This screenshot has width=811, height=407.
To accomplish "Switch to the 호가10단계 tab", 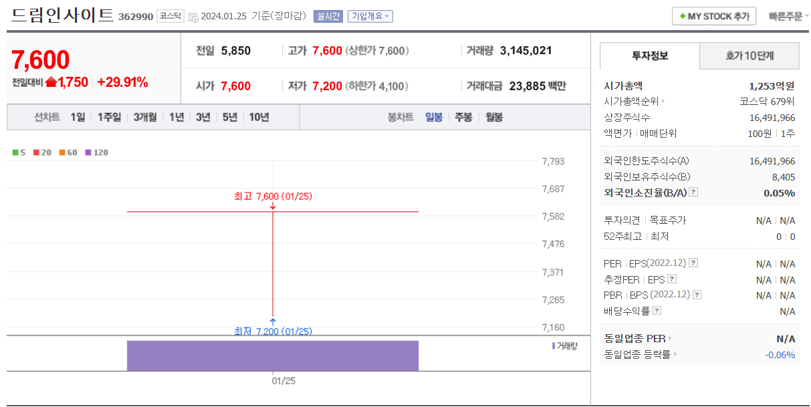I will 749,55.
